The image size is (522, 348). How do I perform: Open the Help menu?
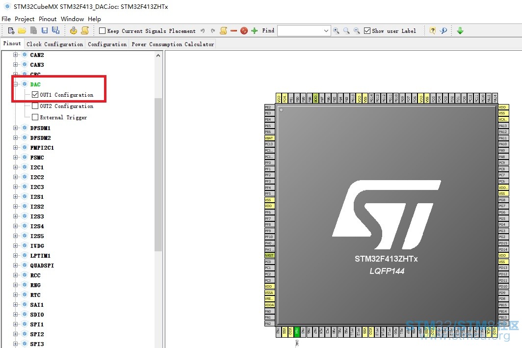pyautogui.click(x=95, y=19)
